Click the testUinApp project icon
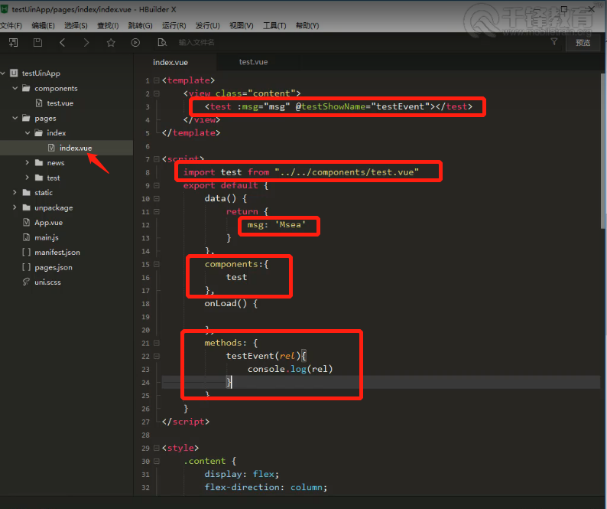 tap(14, 73)
